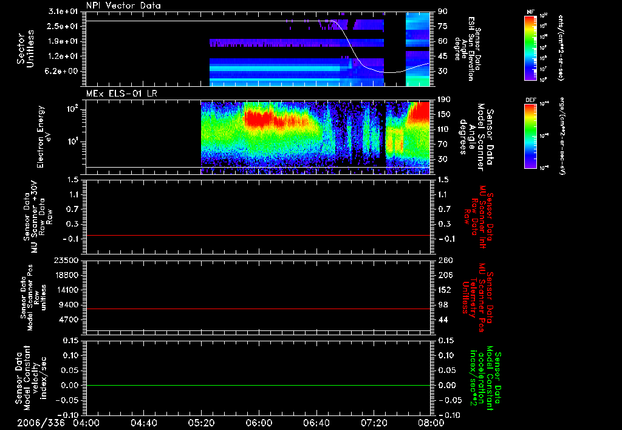Screen dimensions: 622x430
Task: Click the '9400' scanner position tick
Action: (x=68, y=305)
